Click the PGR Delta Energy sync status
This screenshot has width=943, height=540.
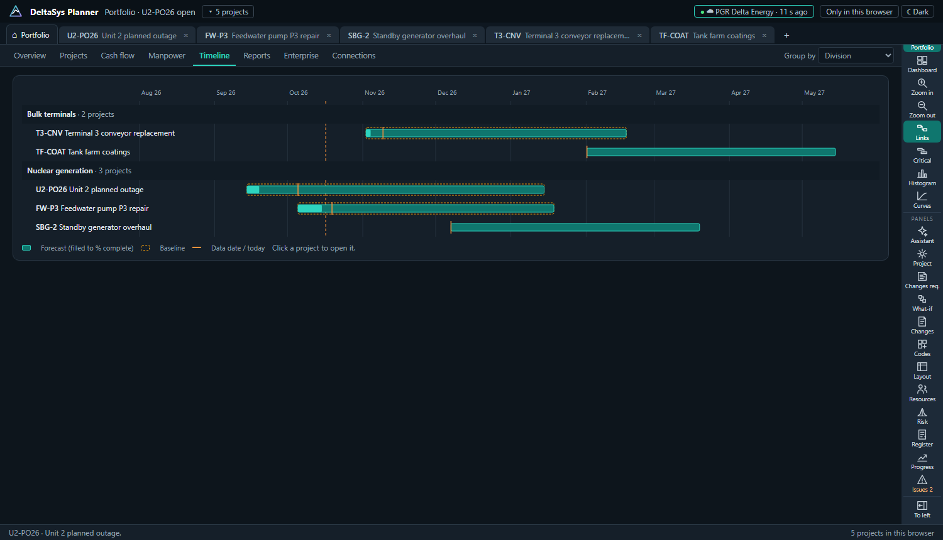pos(754,12)
